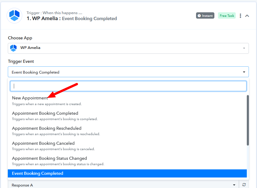Click the dropdown list scrollbar

tap(248, 120)
